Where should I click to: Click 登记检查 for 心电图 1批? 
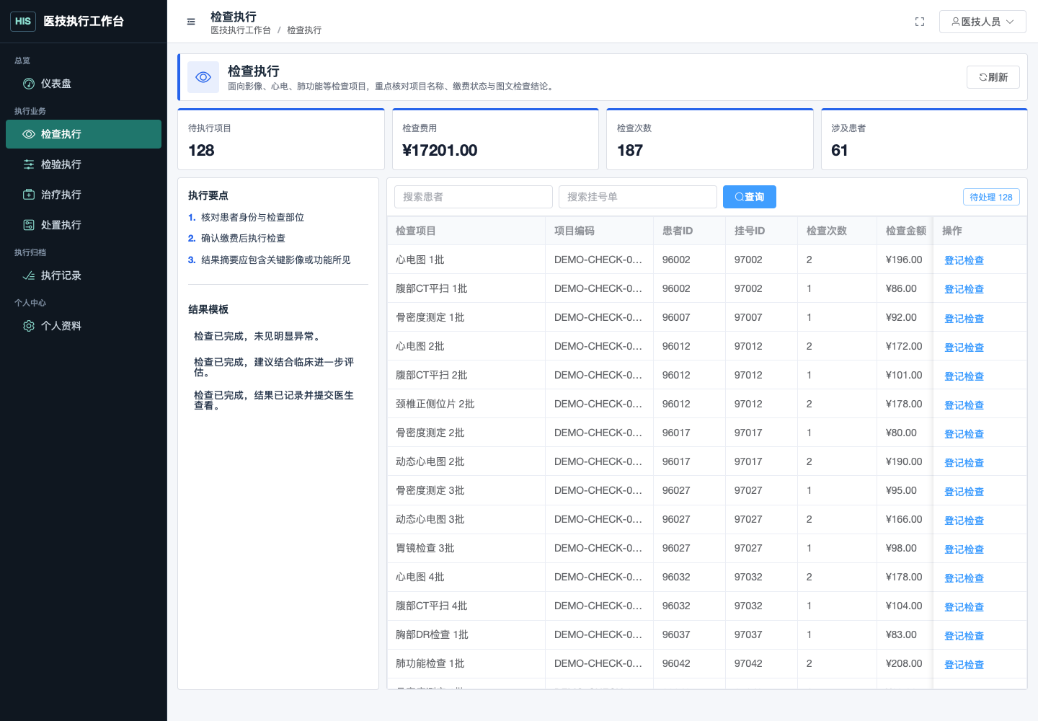click(964, 260)
